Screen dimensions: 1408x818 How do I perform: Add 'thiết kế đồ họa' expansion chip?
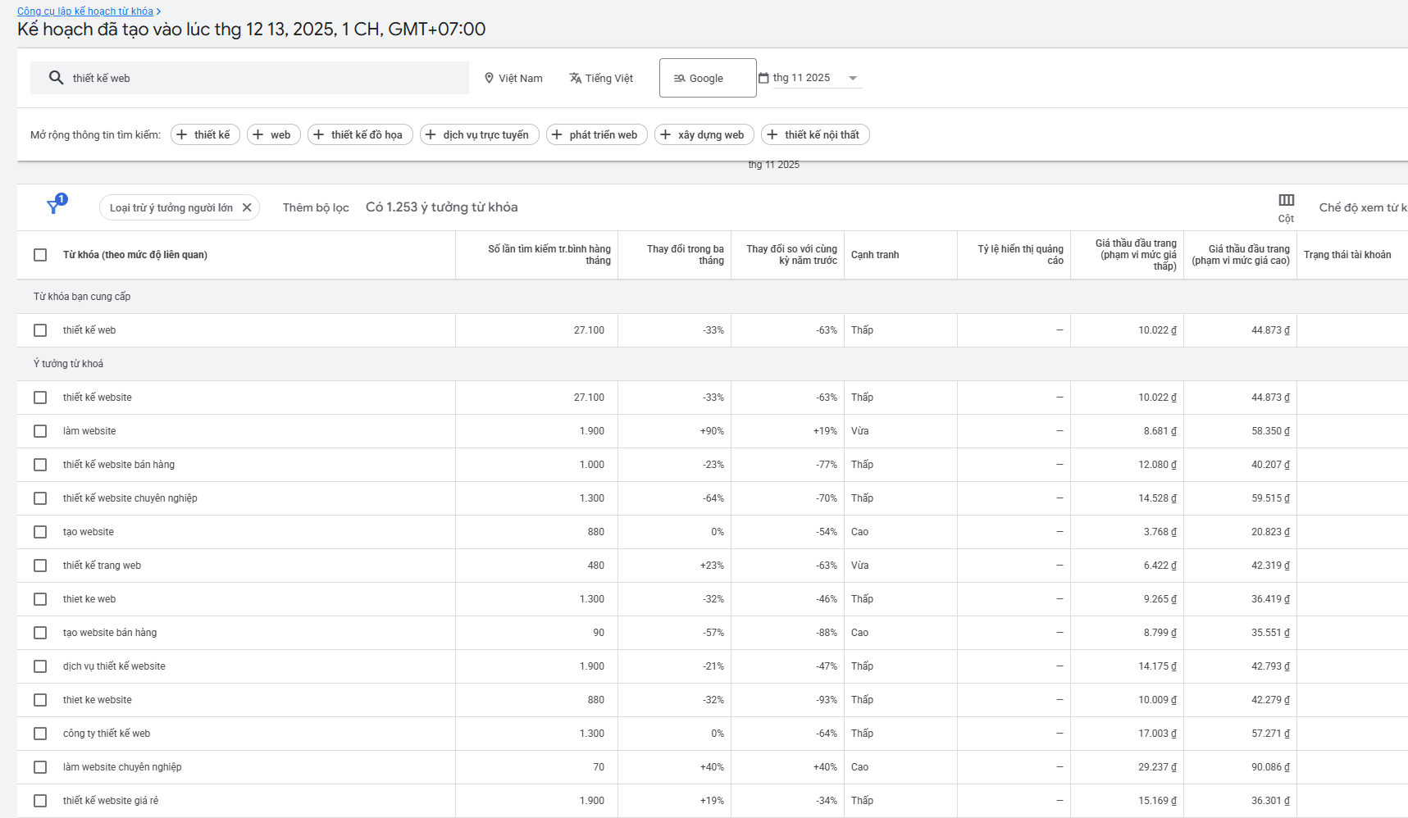360,134
